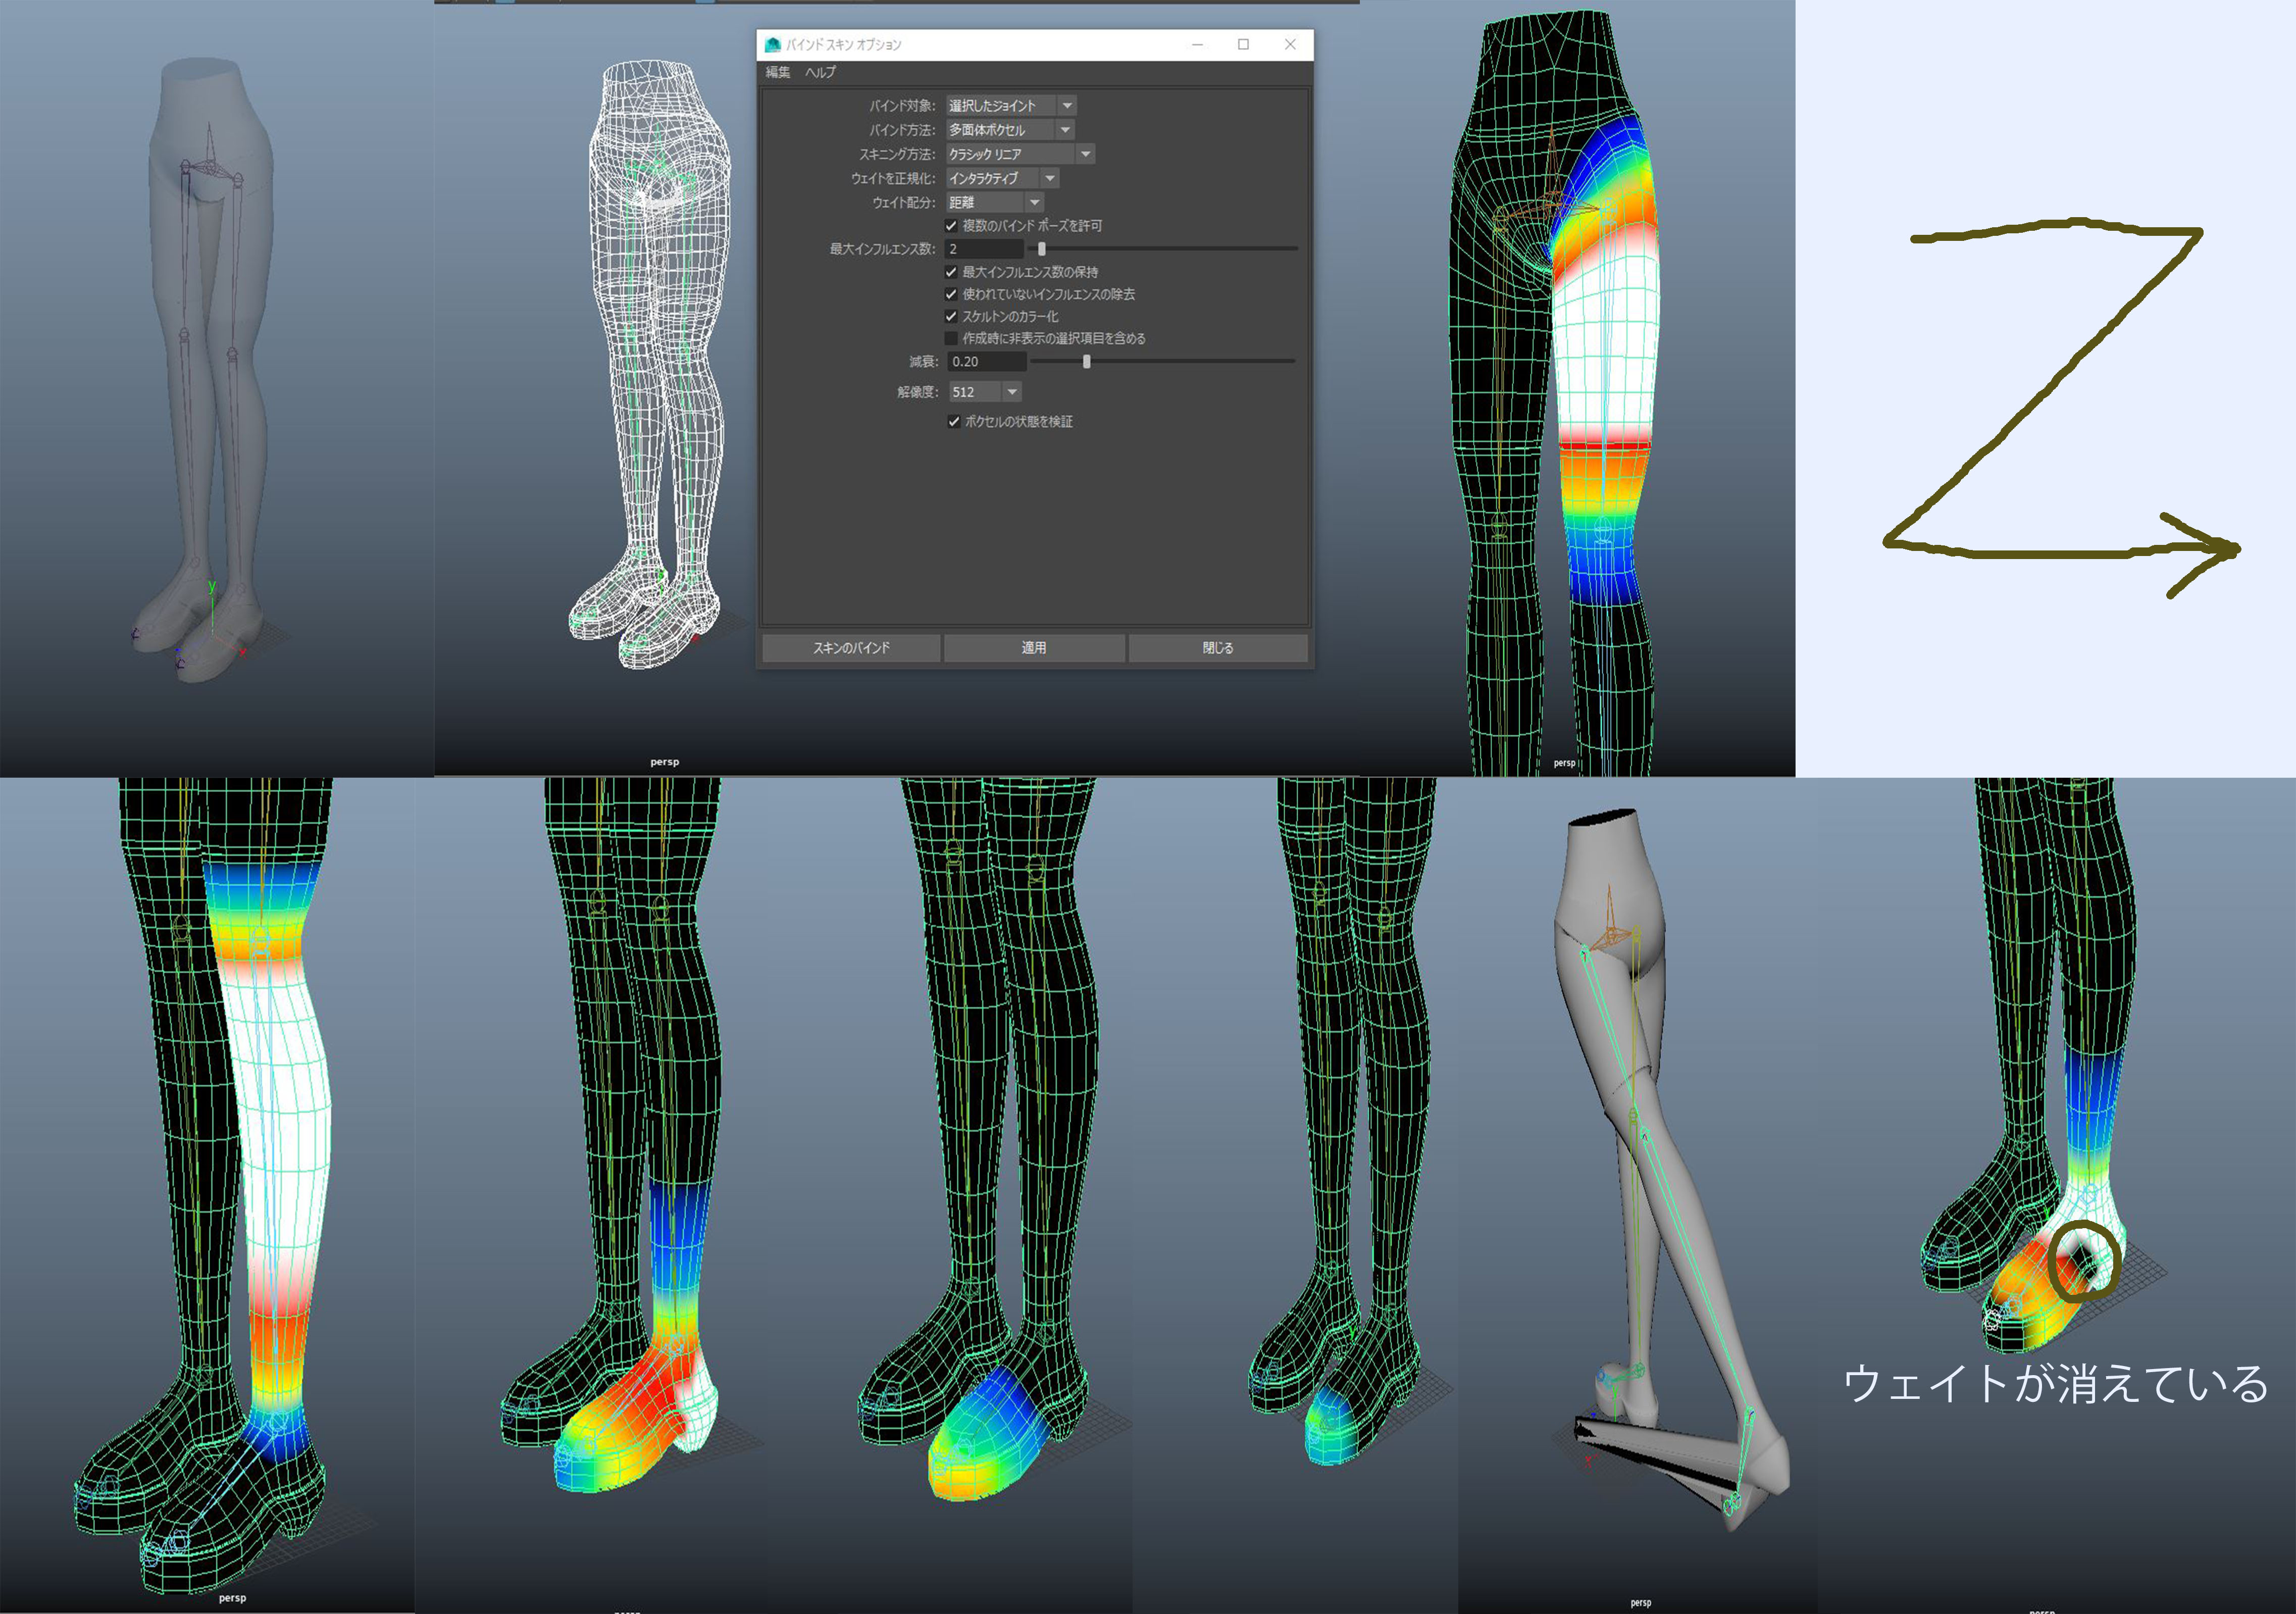
Task: Click the 閉じる button
Action: click(1218, 648)
